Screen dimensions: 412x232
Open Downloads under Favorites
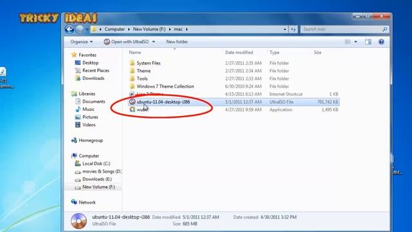pos(93,79)
